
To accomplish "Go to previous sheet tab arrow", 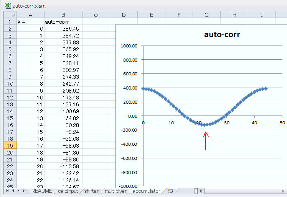I will [x=13, y=191].
